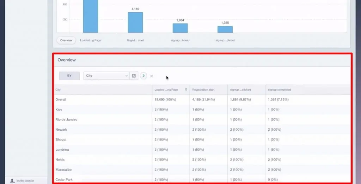Click the chart bar labeled 4,189

(x=135, y=22)
